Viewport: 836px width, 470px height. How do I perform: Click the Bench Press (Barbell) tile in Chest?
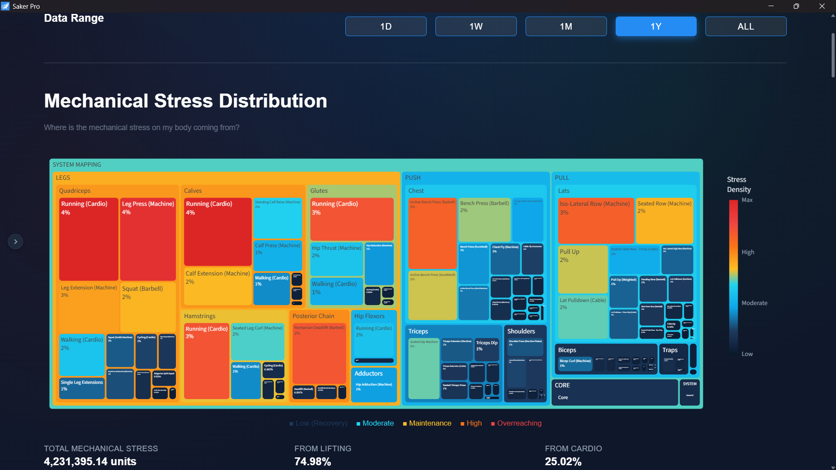pos(484,220)
